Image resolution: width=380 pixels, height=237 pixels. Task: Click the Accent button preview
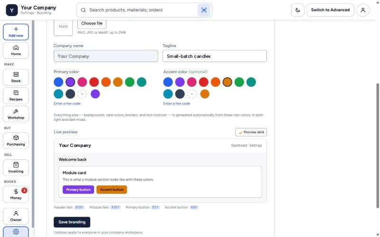tap(112, 190)
